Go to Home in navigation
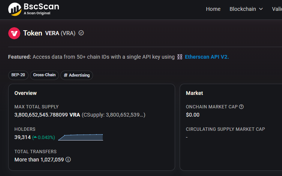Image resolution: width=282 pixels, height=176 pixels. click(x=213, y=9)
